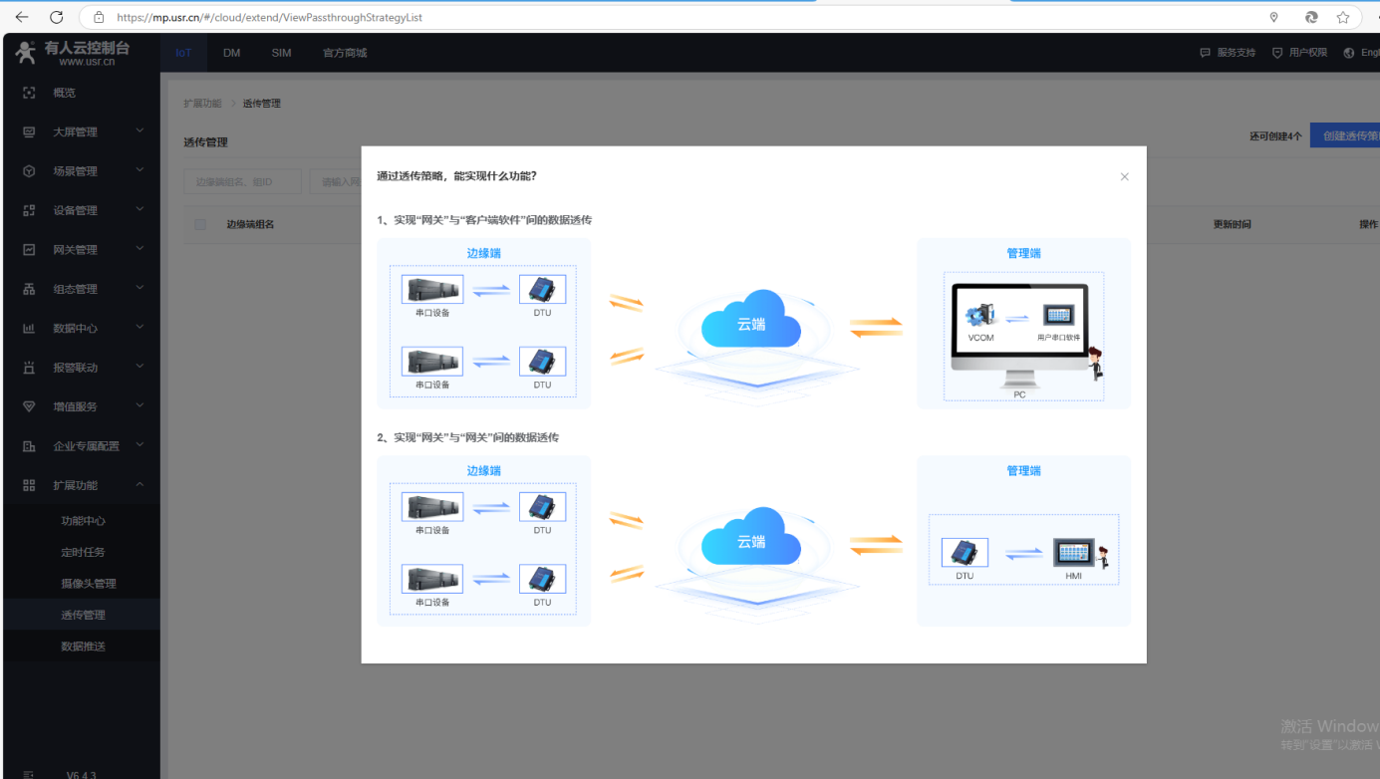The width and height of the screenshot is (1380, 779).
Task: Toggle the select-all checkbox in table header
Action: [x=200, y=225]
